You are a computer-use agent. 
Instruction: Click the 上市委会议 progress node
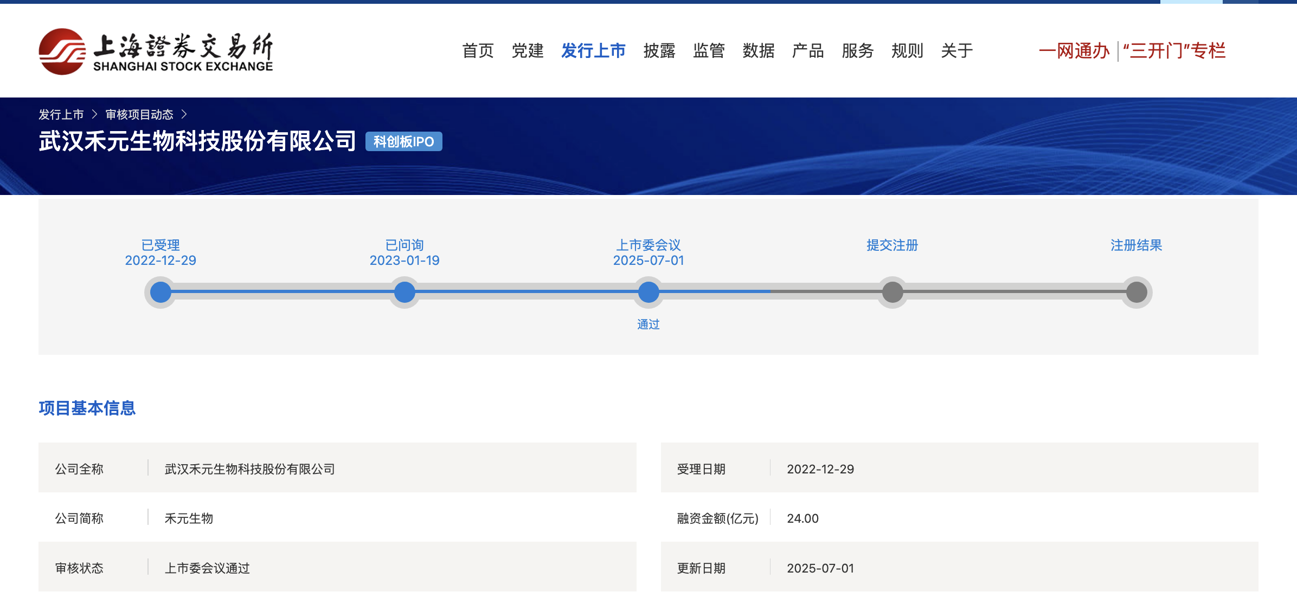pos(648,292)
